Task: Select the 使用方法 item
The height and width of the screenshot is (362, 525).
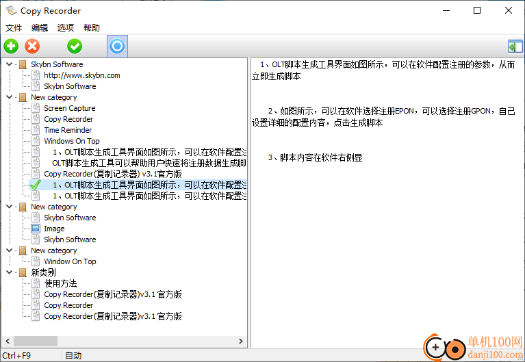Action: click(x=61, y=283)
